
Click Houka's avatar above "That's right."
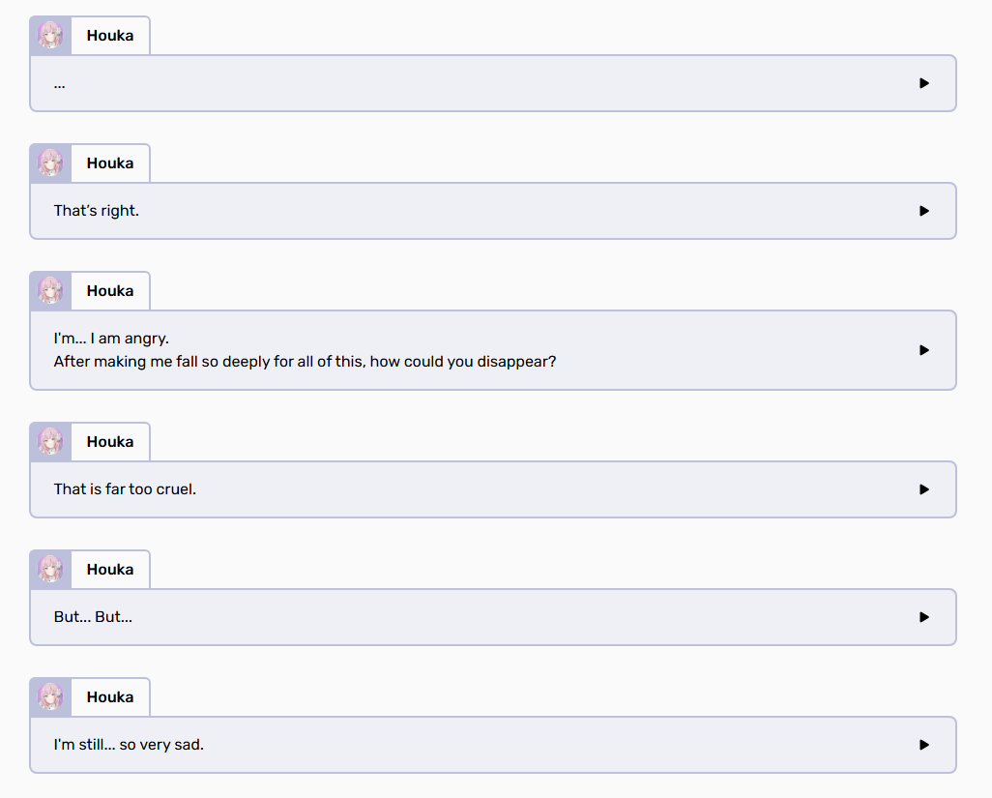pyautogui.click(x=50, y=163)
